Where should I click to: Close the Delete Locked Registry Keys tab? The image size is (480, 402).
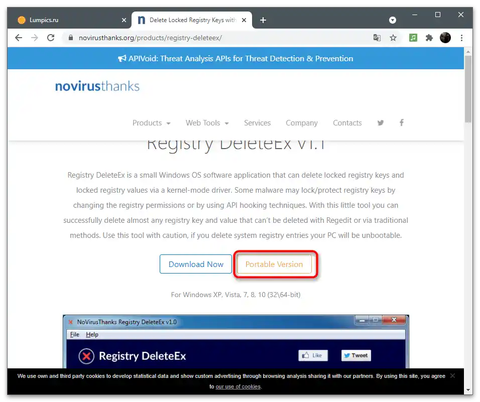(244, 20)
